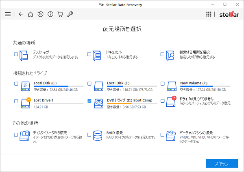The height and width of the screenshot is (172, 244).
Task: Click the 3.96 GB/7.93 GB capacity text
Action: 134,107
